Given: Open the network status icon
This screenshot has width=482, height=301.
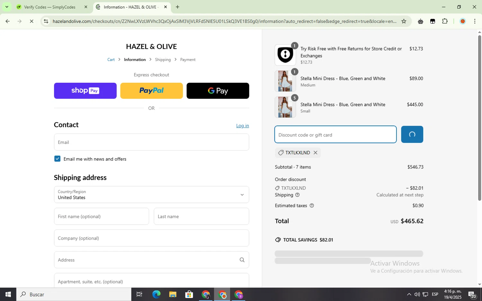Looking at the screenshot, I should pos(425,294).
